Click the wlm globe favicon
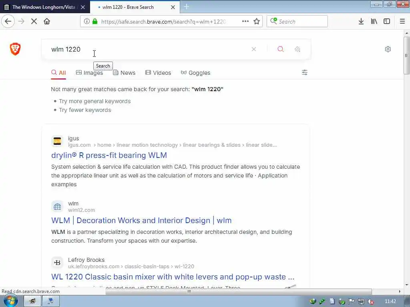The image size is (410, 307). pyautogui.click(x=57, y=207)
